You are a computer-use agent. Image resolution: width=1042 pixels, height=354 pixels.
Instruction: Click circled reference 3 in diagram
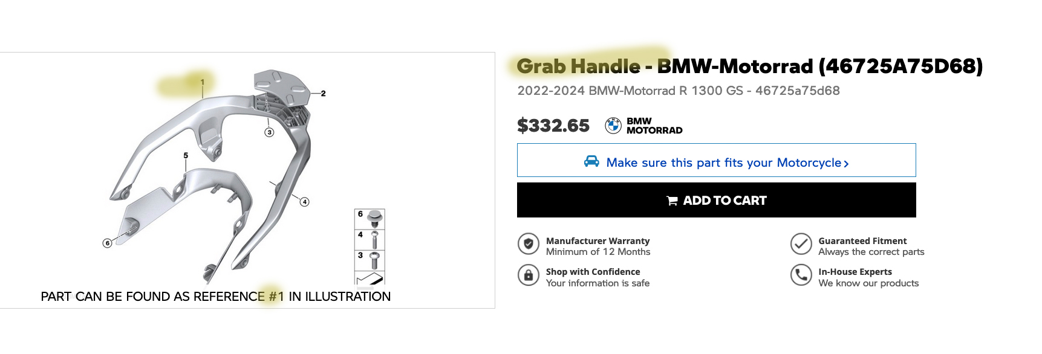coord(269,132)
